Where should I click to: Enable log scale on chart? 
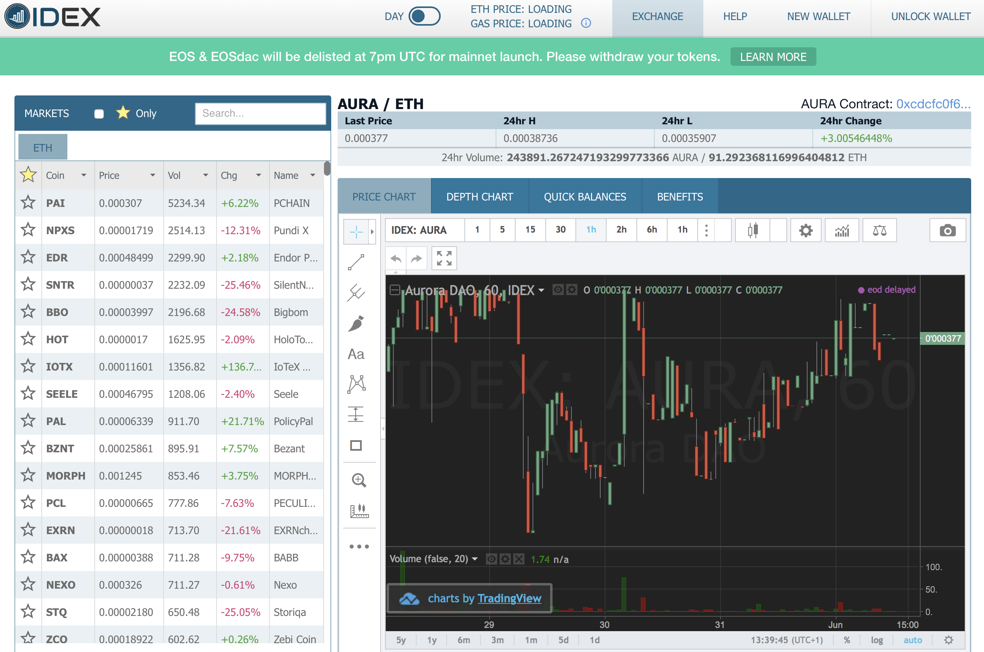(876, 640)
